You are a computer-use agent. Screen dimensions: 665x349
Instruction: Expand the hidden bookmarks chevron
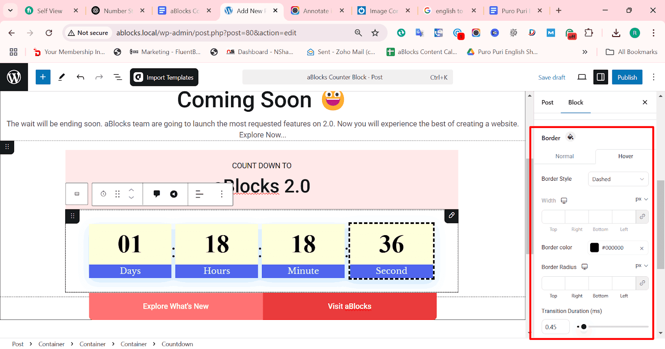coord(585,52)
